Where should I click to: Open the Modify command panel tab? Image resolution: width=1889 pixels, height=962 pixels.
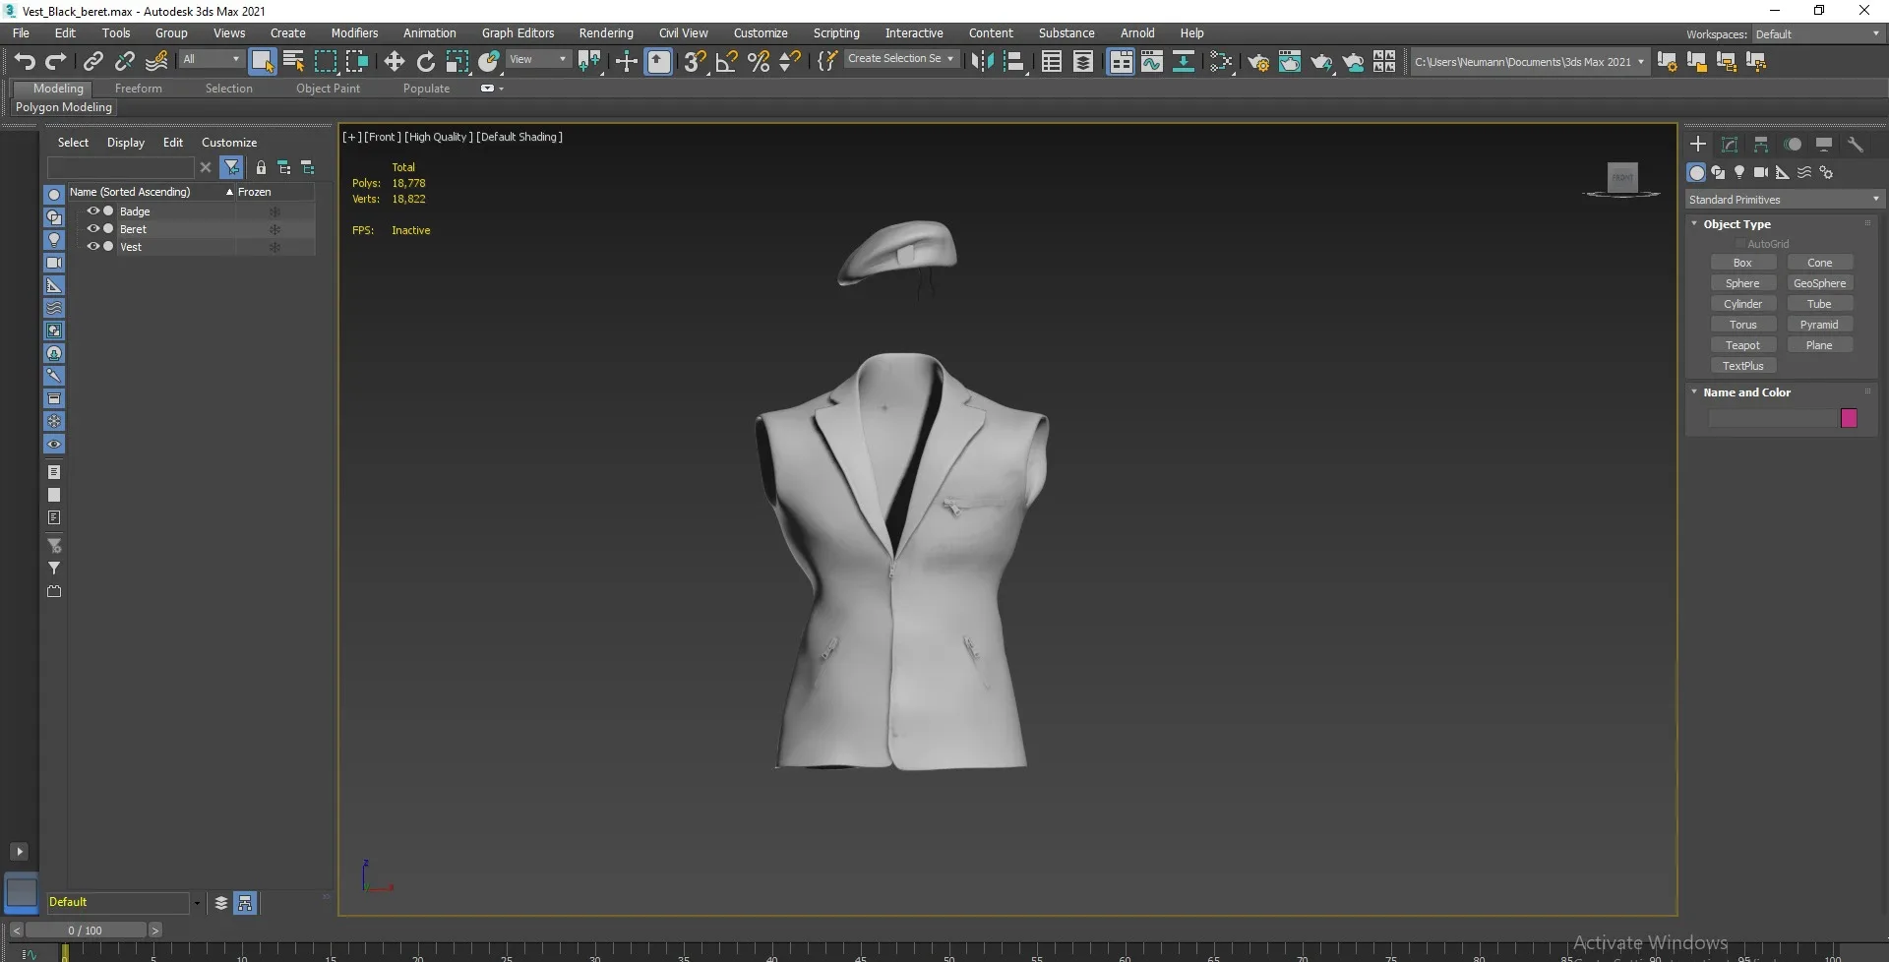[x=1730, y=144]
